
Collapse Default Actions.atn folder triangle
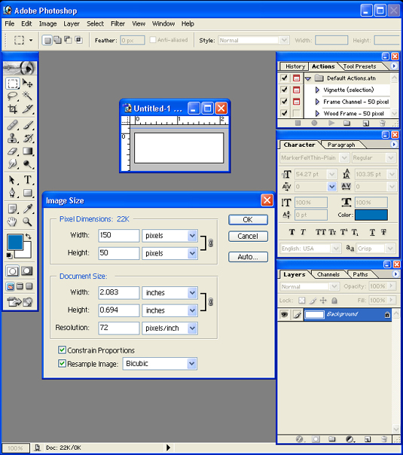point(308,78)
